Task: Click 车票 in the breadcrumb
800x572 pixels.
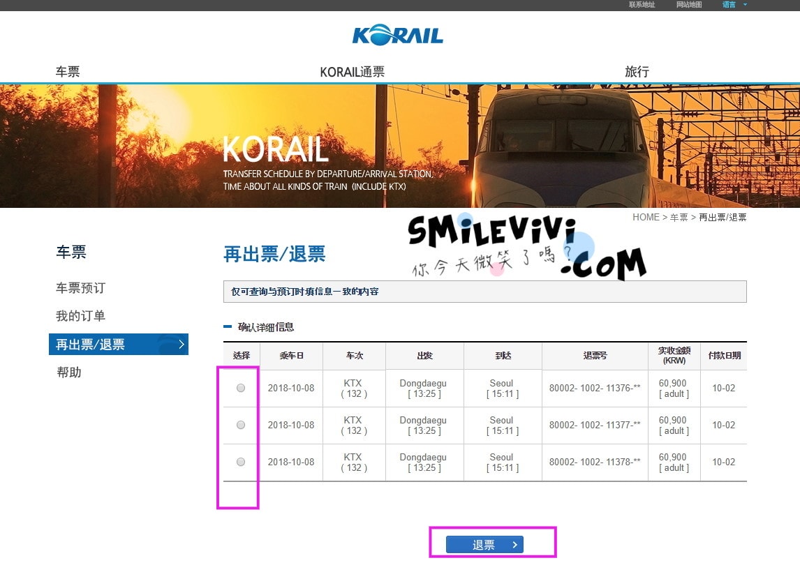Action: tap(679, 217)
